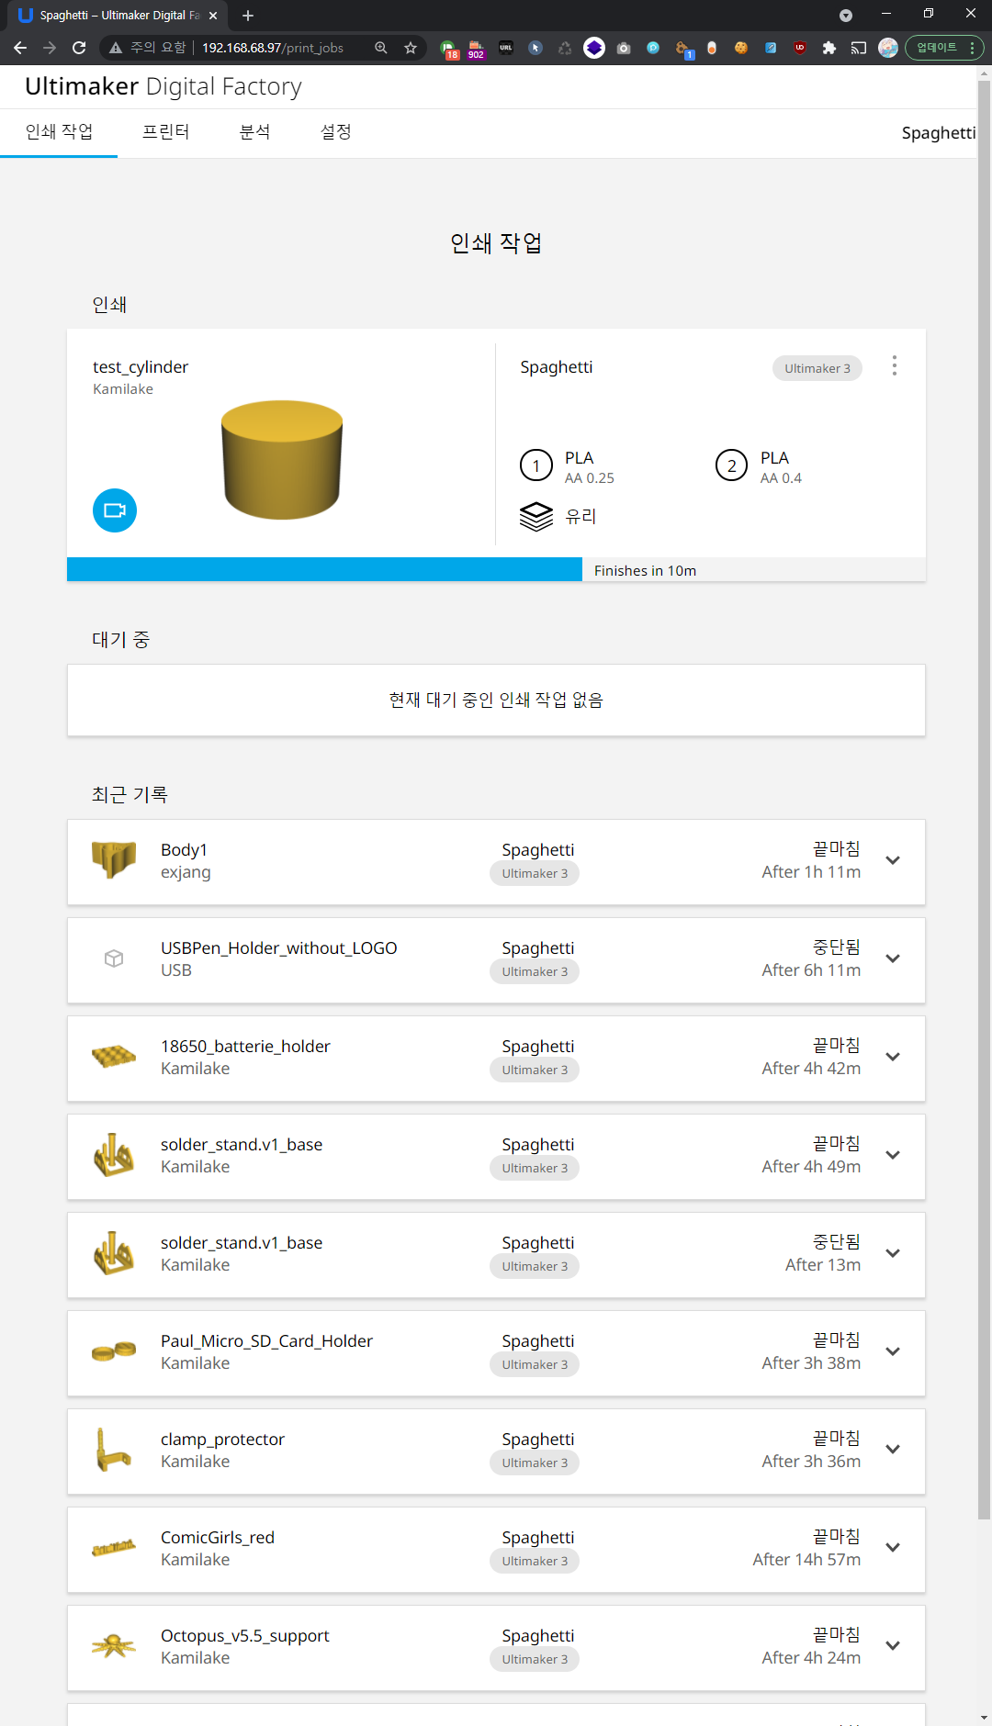Click the extension icon with the 902 badge
The image size is (992, 1726).
click(476, 49)
